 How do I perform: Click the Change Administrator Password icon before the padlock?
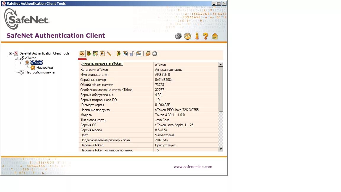125,54
